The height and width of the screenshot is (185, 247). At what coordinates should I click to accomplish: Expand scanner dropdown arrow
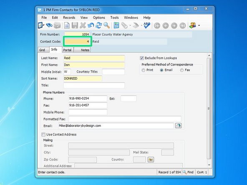pyautogui.click(x=141, y=25)
